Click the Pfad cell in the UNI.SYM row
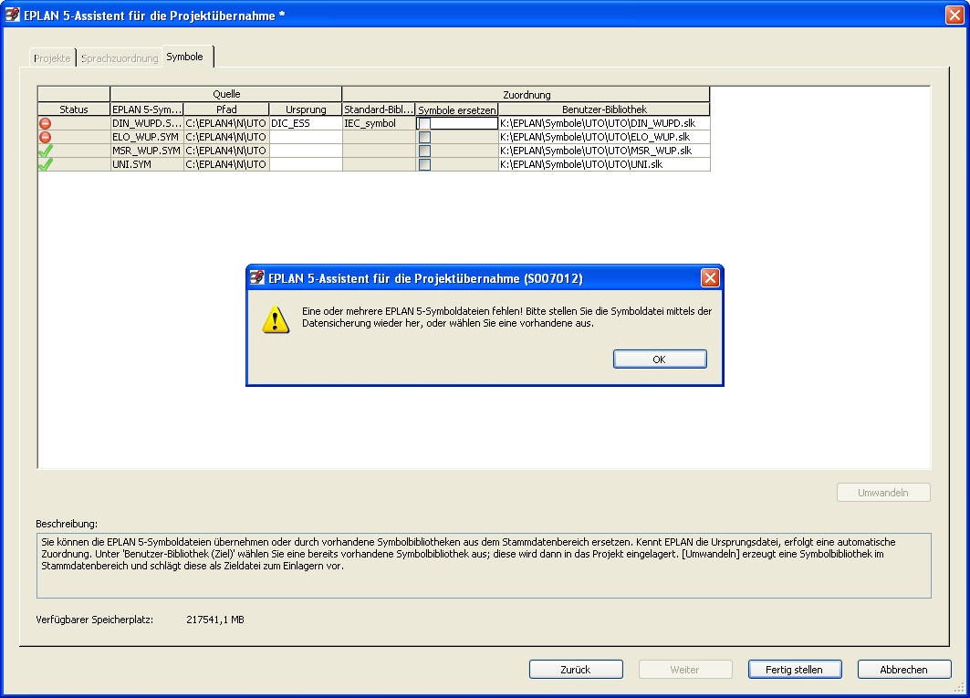970x698 pixels. click(x=226, y=164)
